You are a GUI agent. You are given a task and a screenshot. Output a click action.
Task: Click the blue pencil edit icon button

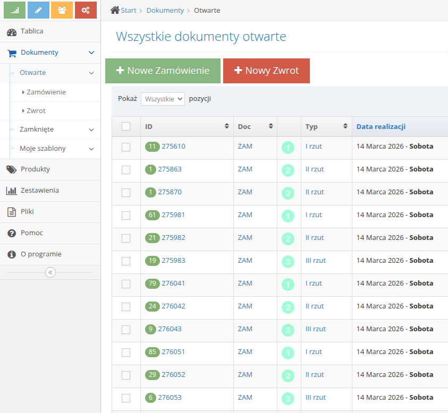[38, 10]
